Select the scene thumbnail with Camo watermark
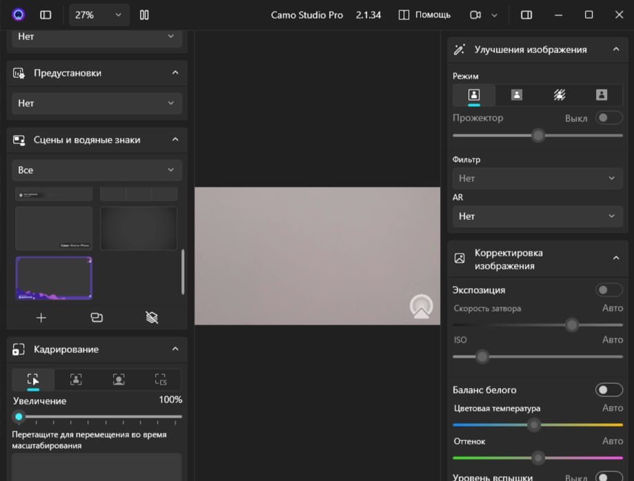This screenshot has width=634, height=481. 54,228
